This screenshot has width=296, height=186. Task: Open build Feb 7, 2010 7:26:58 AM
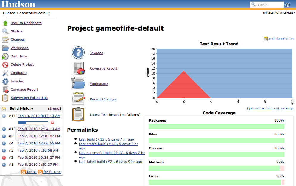[38, 150]
